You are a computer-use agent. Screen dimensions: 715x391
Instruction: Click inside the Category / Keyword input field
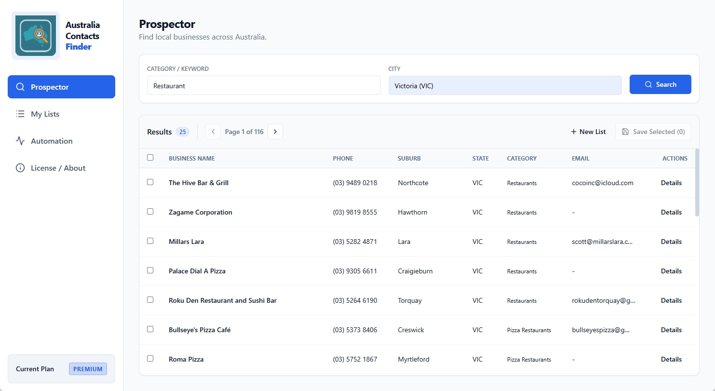point(263,85)
